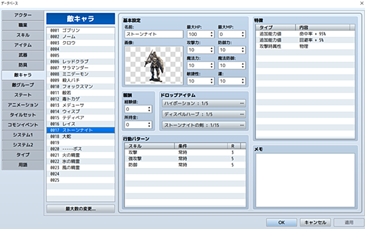Click the キャンセル button

click(315, 223)
